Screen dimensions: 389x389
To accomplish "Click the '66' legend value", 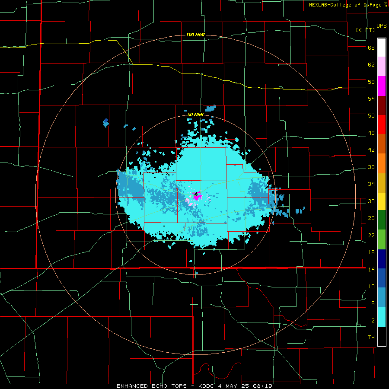I will click(371, 48).
